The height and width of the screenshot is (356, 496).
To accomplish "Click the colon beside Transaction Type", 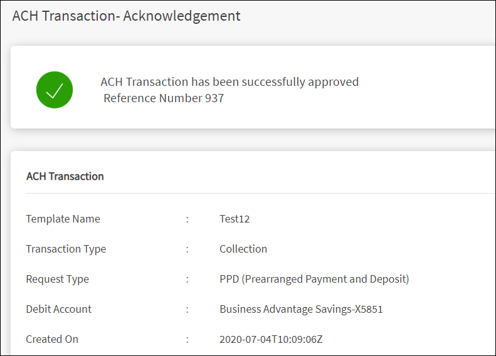I will 187,249.
